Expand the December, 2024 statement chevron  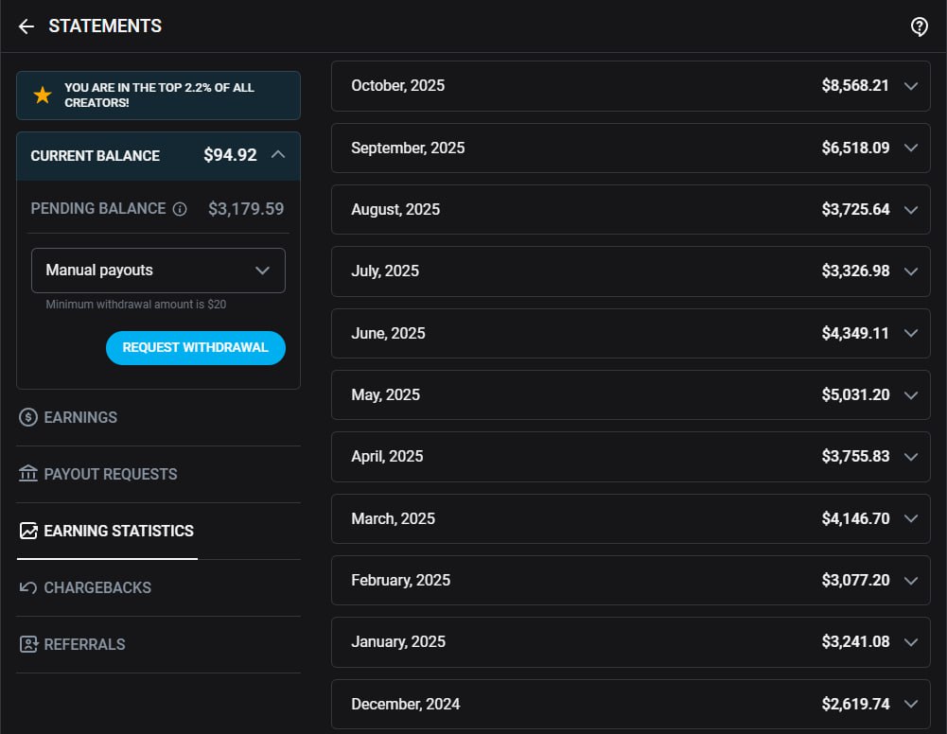coord(911,704)
